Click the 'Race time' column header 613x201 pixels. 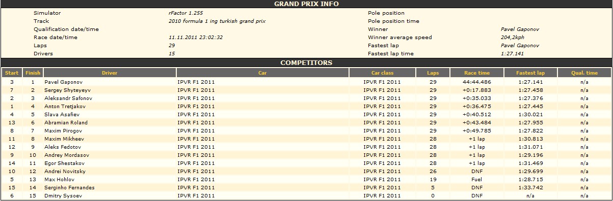476,73
